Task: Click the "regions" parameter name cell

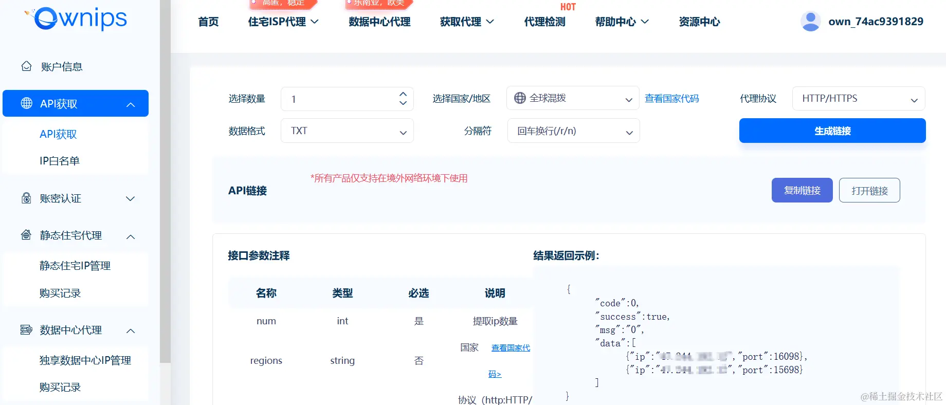Action: tap(266, 361)
